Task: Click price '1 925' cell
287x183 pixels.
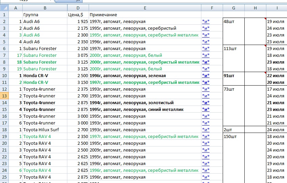Action: 78,21
